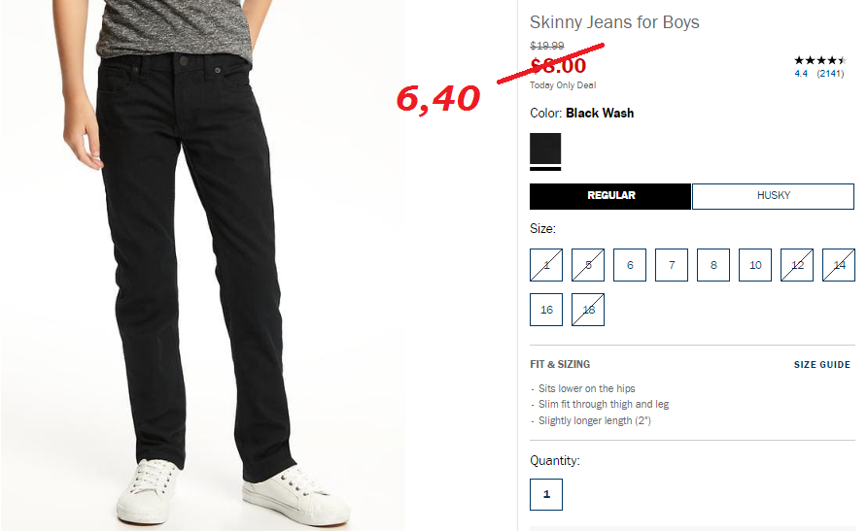This screenshot has width=868, height=531.
Task: Click the crossed-out size 12 box
Action: pos(797,265)
